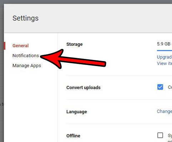Switch to the Manage Apps section
The image size is (172, 142).
(27, 66)
